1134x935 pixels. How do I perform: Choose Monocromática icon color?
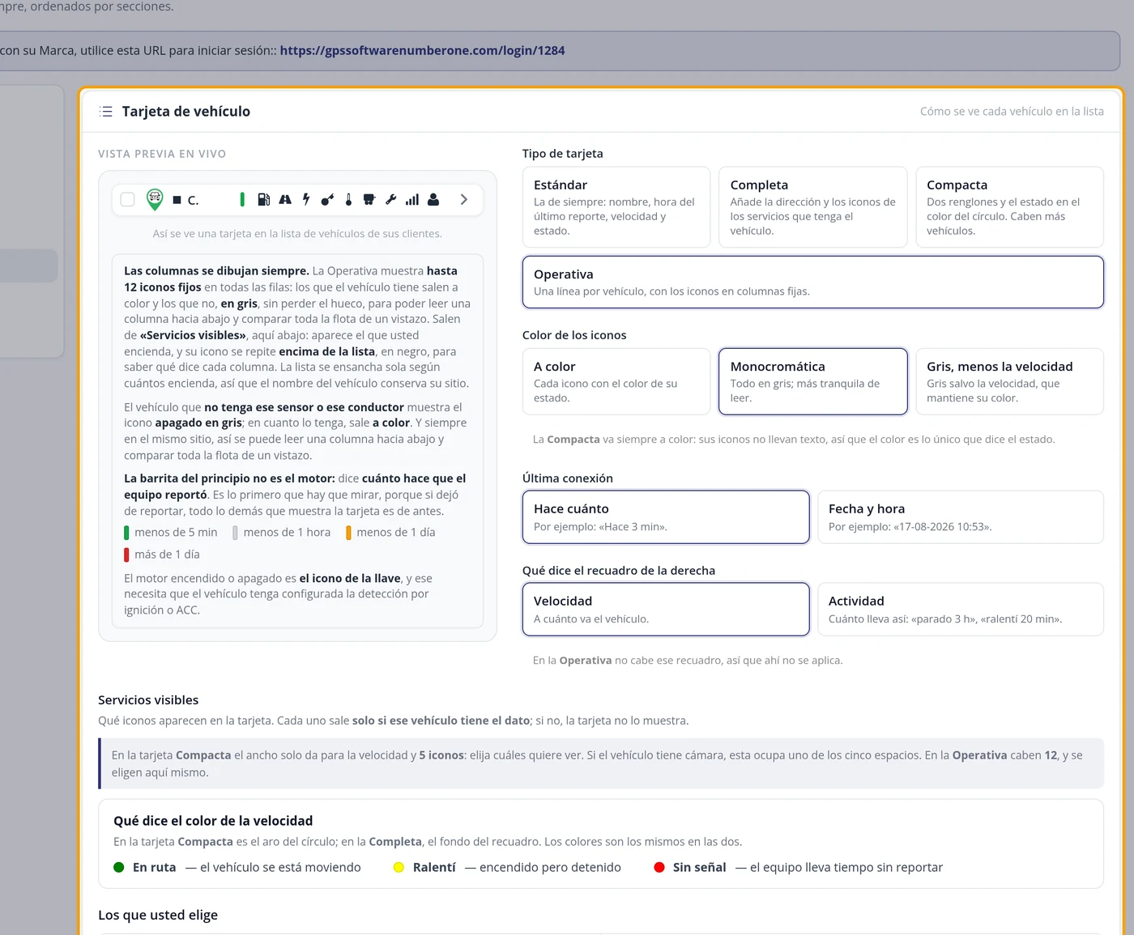click(813, 381)
